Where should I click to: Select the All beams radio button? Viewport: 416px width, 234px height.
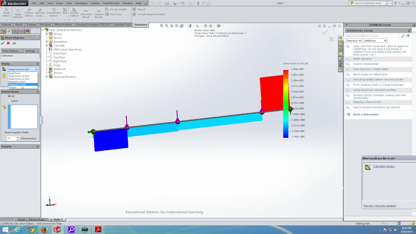[x=9, y=96]
